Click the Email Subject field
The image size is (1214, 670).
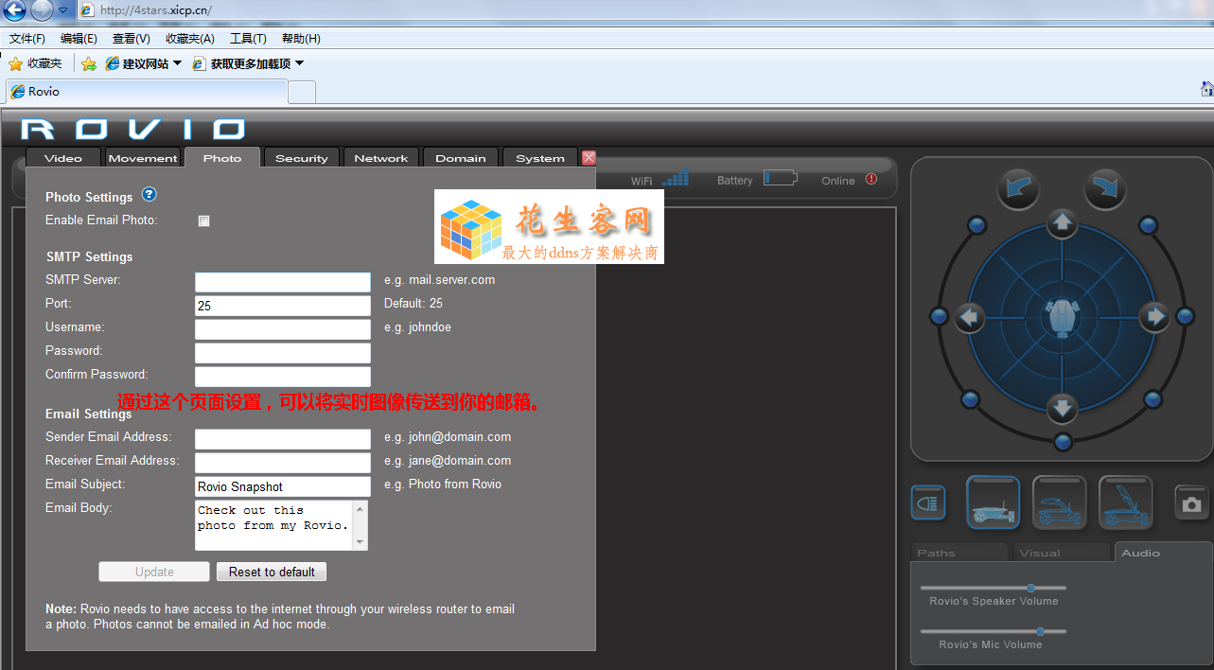point(283,486)
